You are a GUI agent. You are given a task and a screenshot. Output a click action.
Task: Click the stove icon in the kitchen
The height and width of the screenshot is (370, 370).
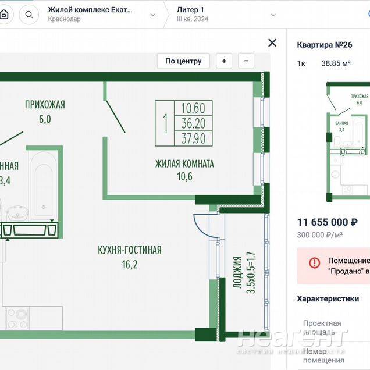[x=17, y=318]
